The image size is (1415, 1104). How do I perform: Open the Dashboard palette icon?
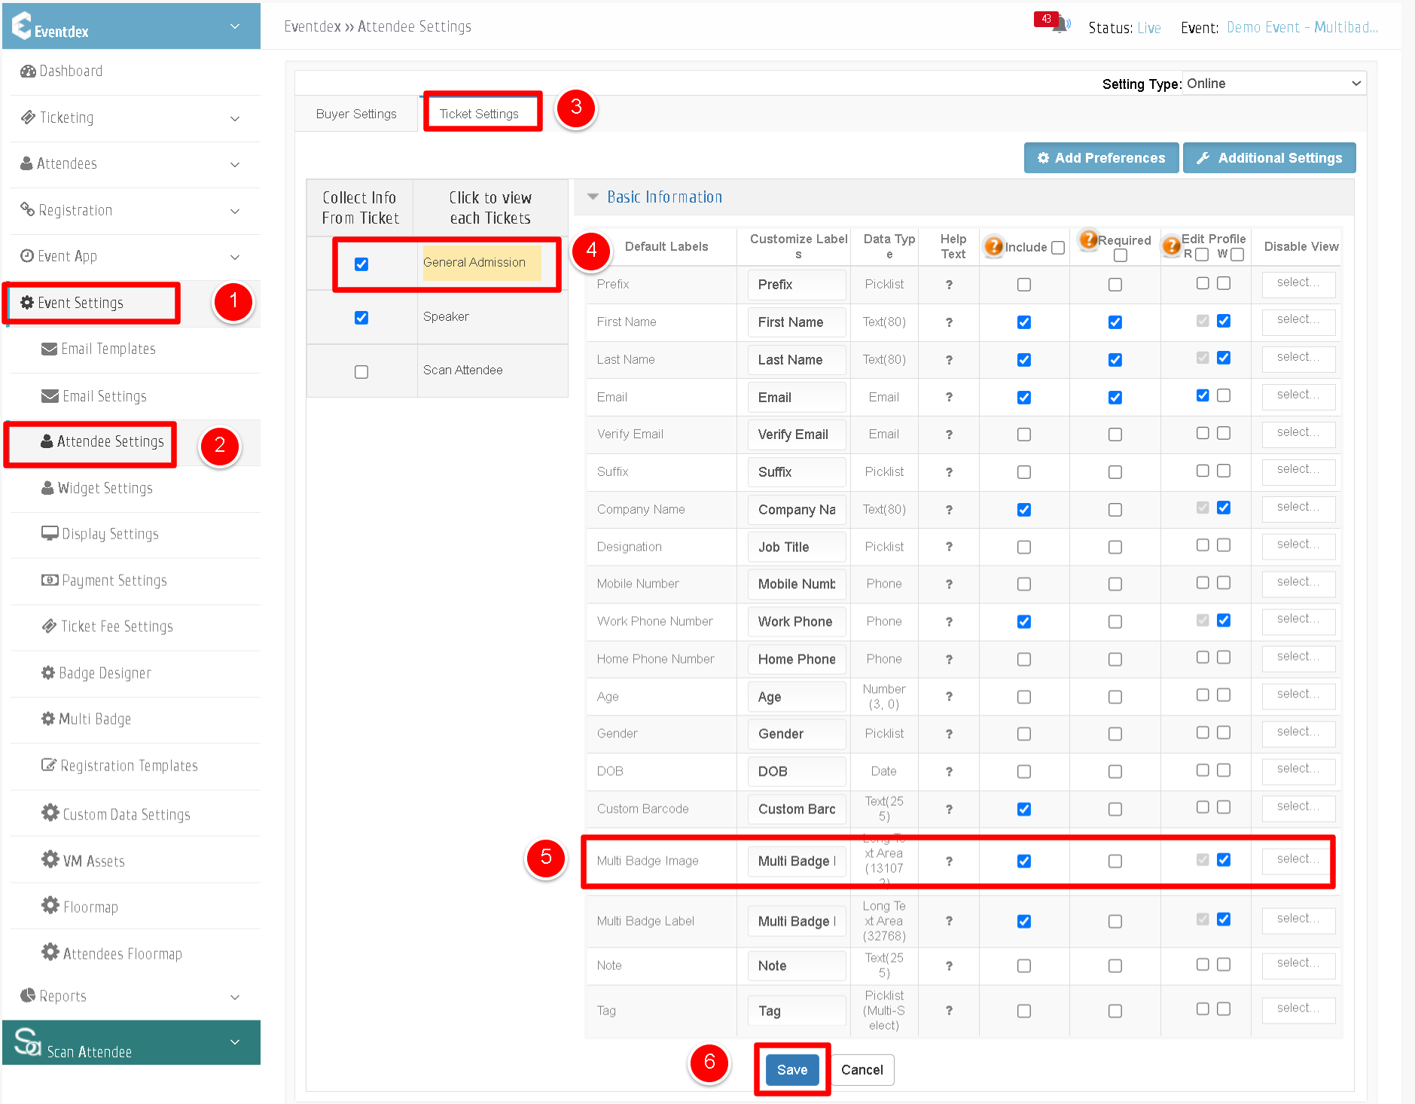pyautogui.click(x=28, y=71)
